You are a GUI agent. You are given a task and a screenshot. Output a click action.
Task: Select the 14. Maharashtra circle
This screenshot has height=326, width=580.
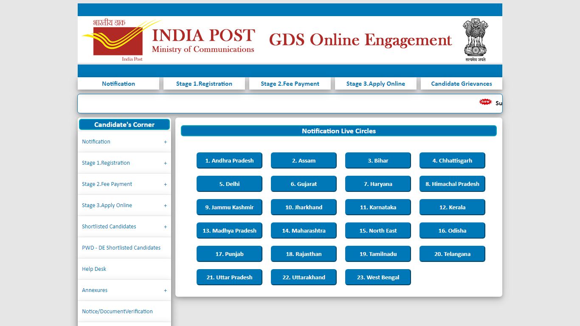(304, 230)
